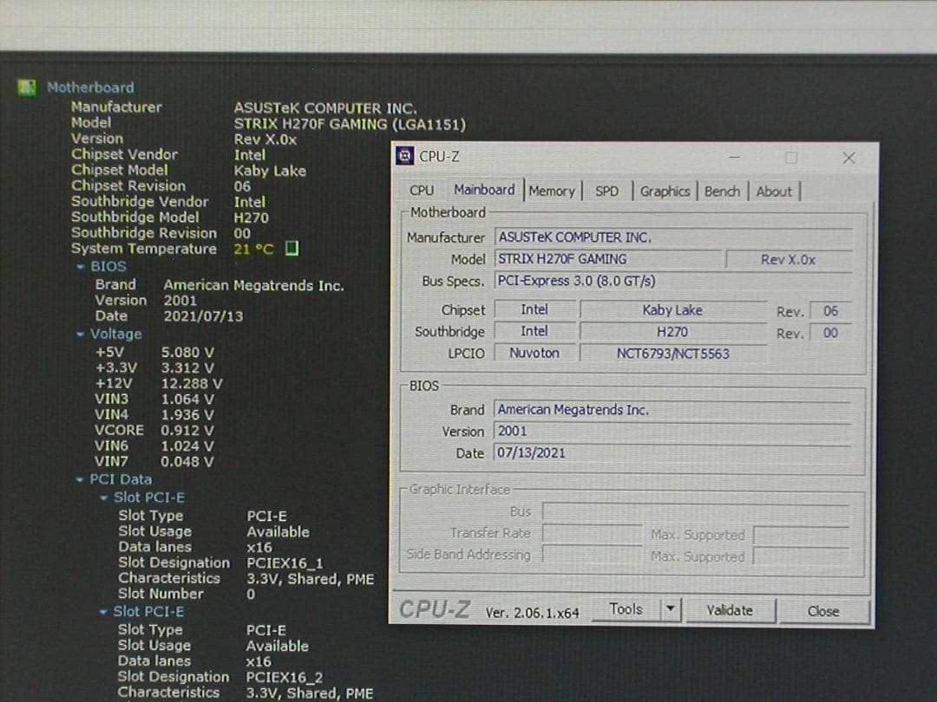Collapse the BIOS section in the tree
Image resolution: width=937 pixels, height=702 pixels.
click(x=81, y=266)
